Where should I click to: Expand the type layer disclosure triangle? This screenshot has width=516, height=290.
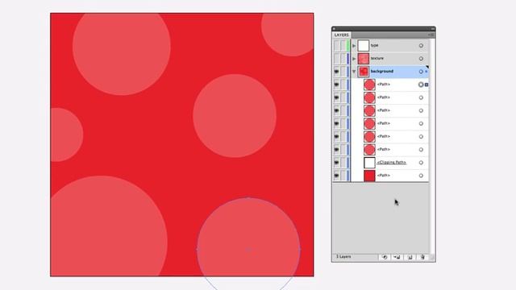click(x=354, y=46)
